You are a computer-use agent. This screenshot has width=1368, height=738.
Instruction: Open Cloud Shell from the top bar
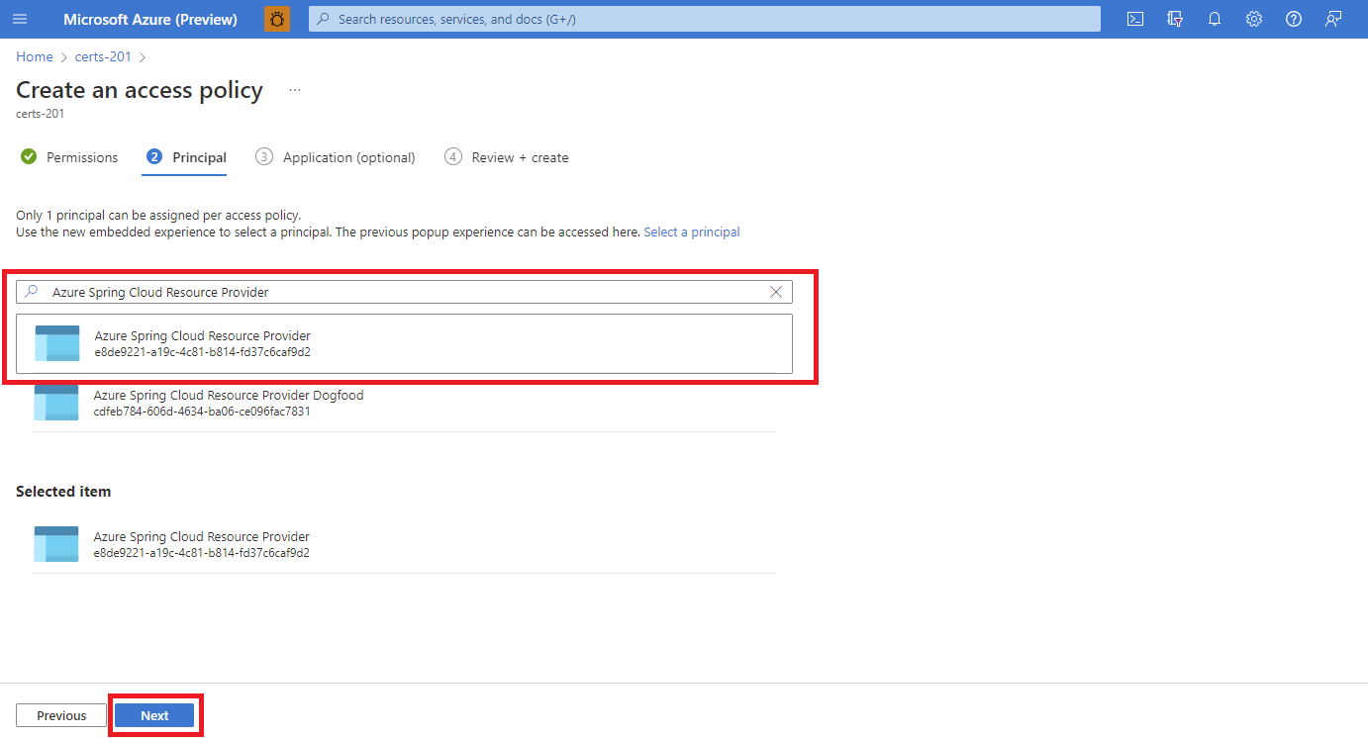[1135, 19]
